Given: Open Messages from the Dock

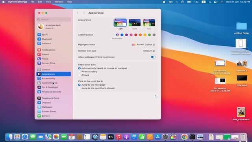Looking at the screenshot, I should click(33, 137).
